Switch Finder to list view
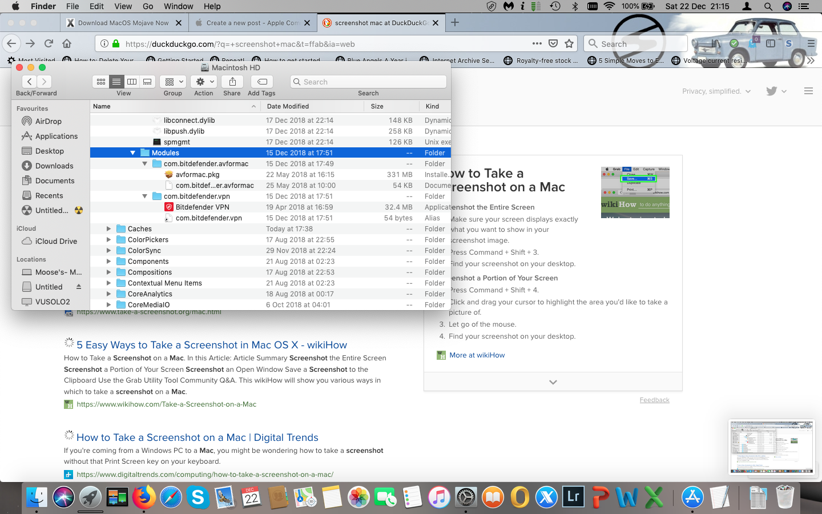The width and height of the screenshot is (822, 514). [116, 82]
